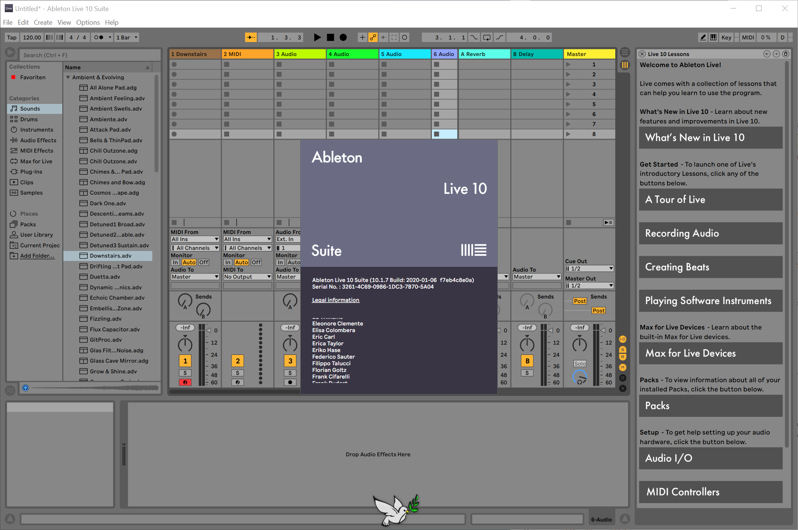The height and width of the screenshot is (530, 798).
Task: Set track 1 monitor to In
Action: pos(175,262)
